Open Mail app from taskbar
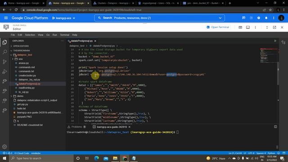Screen dimensions: 288x162 [106, 158]
